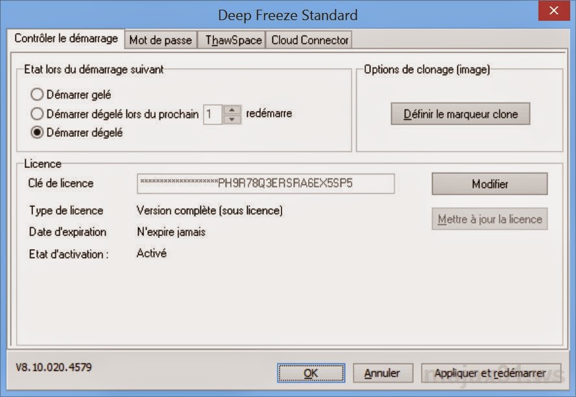Viewport: 576px width, 397px height.
Task: Click the Type de licence label
Action: coord(66,211)
